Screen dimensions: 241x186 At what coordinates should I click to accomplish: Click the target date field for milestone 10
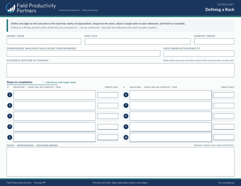point(224,137)
